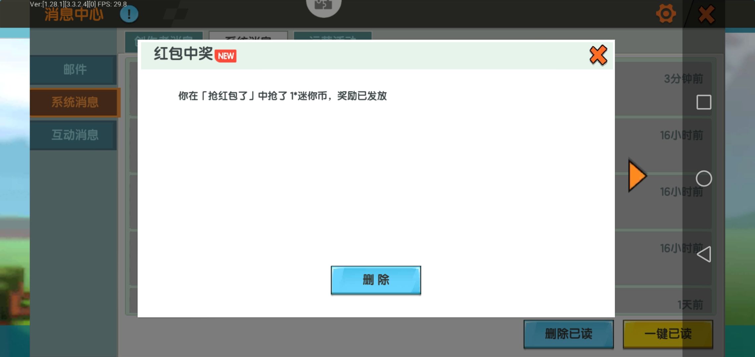Click the 删除 button in dialog
Viewport: 755px width, 357px height.
pyautogui.click(x=376, y=280)
